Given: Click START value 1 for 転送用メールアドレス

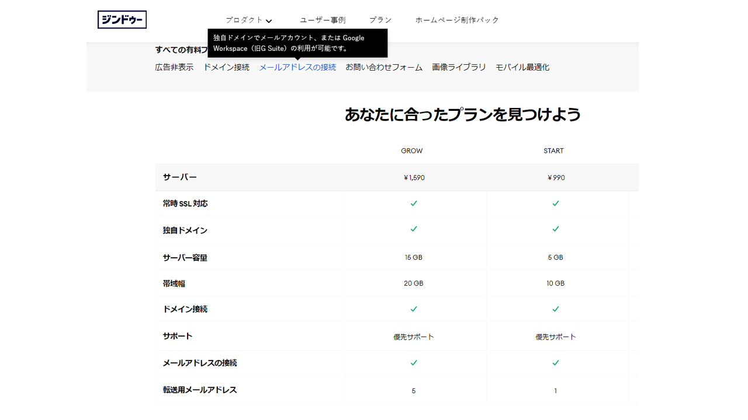Looking at the screenshot, I should [556, 391].
